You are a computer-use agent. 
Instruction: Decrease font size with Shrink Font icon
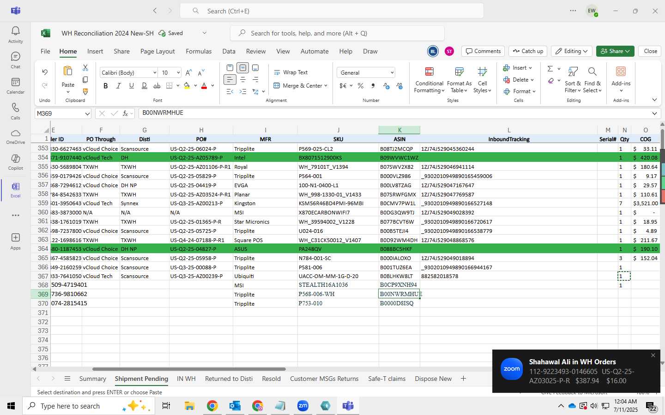click(201, 73)
